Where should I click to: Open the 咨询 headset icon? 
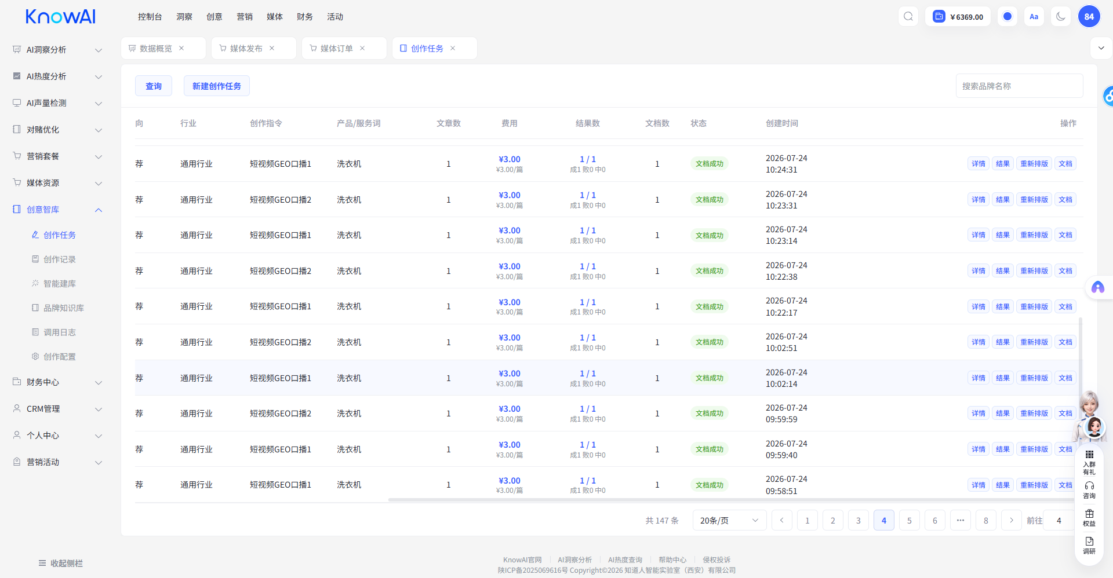1089,490
